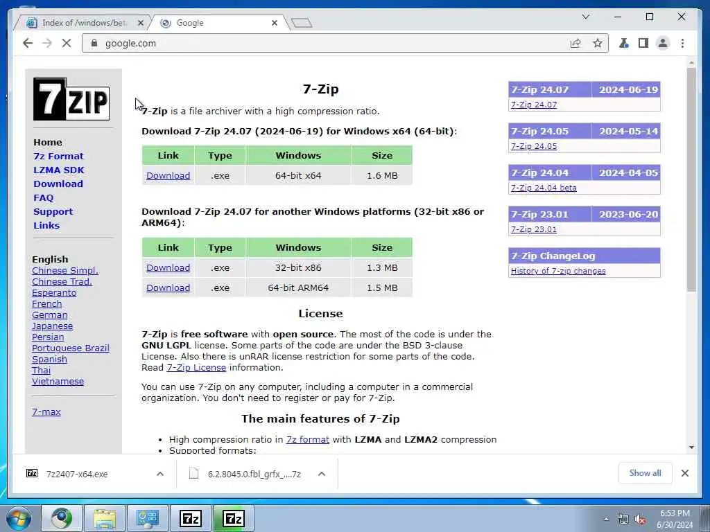
Task: Click the browser back arrow
Action: click(28, 43)
